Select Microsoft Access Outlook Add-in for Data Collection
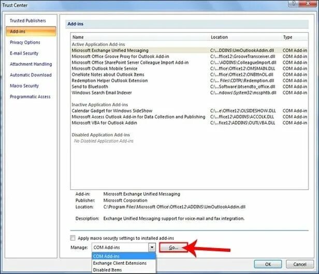 coord(189,117)
